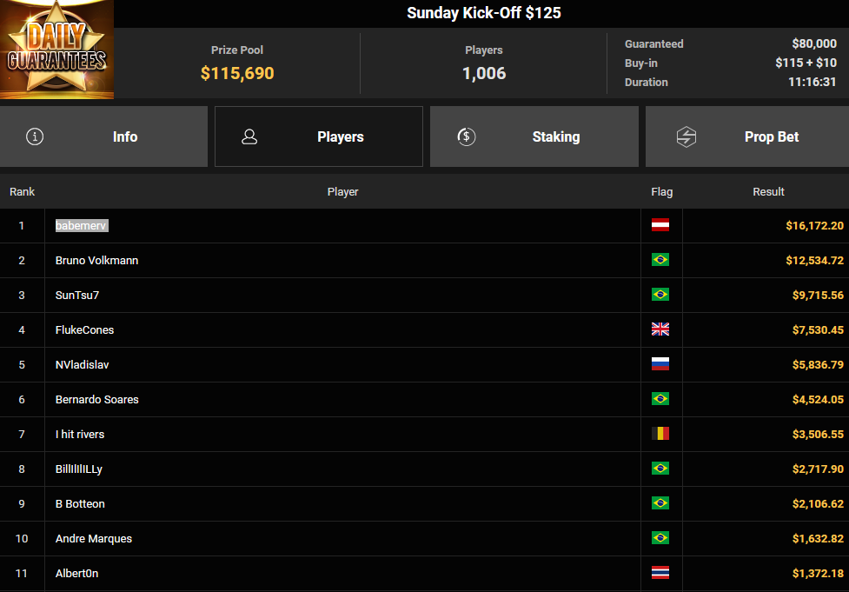Click the Thai flag for Albert0n
Viewport: 849px width, 592px height.
coord(660,573)
